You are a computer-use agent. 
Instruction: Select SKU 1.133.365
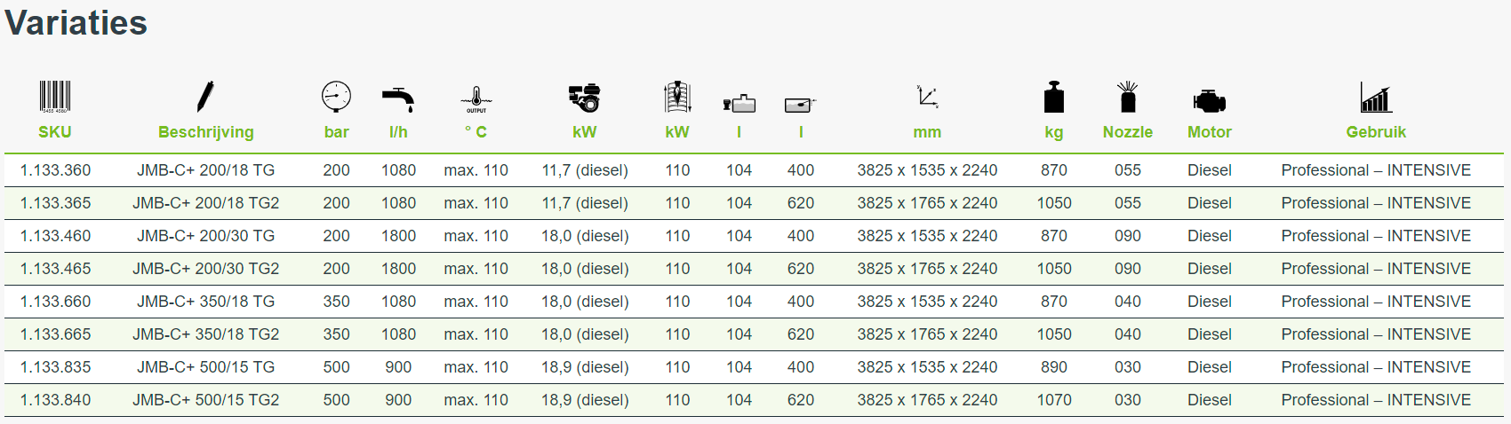[x=55, y=203]
